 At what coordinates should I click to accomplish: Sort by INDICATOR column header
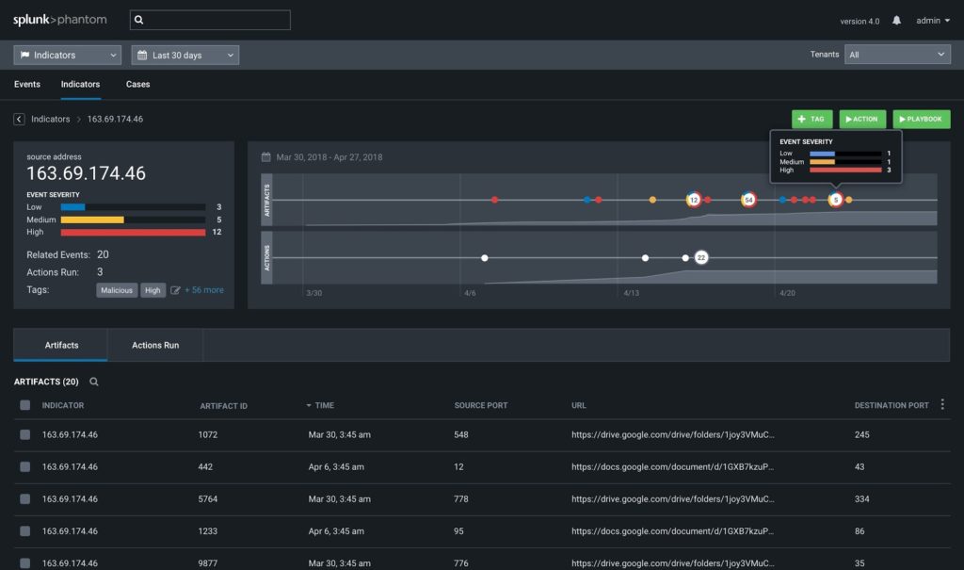(63, 405)
